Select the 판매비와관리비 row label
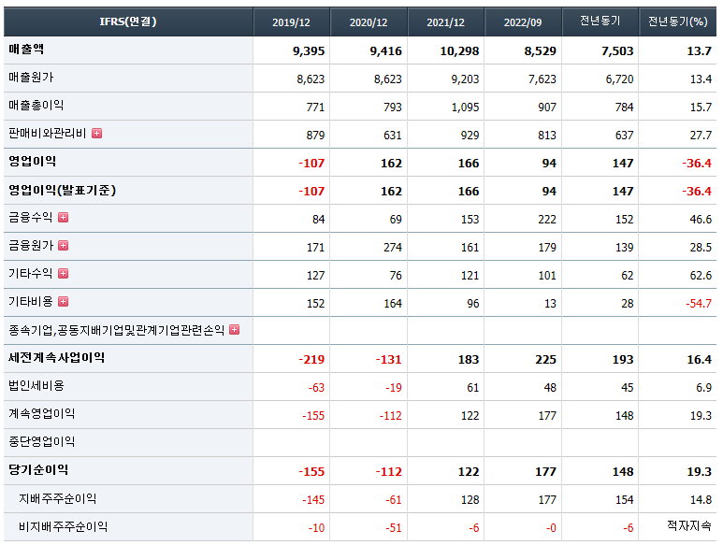 (x=47, y=134)
